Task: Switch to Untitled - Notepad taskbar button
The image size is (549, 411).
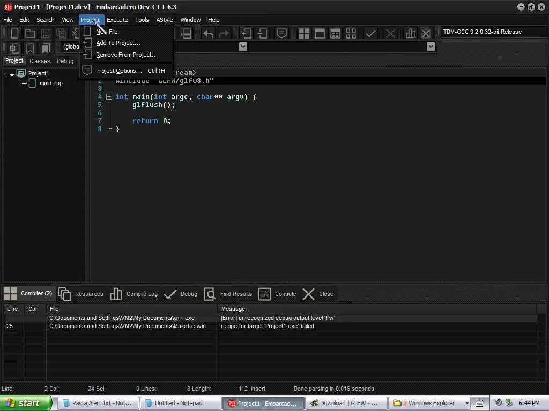Action: pyautogui.click(x=181, y=403)
